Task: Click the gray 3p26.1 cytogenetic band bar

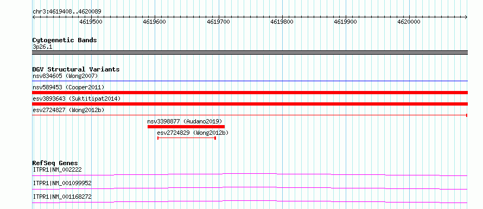Action: coord(250,53)
